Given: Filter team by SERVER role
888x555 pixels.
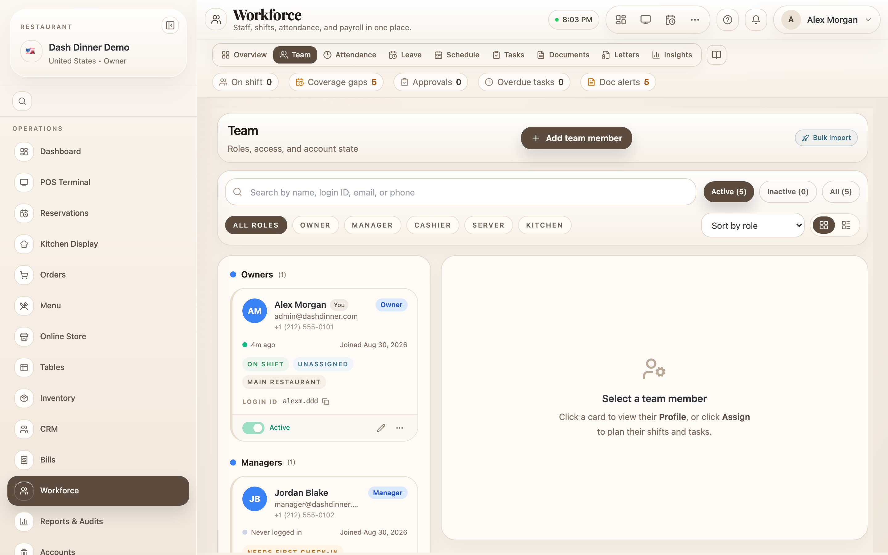Looking at the screenshot, I should coord(488,225).
